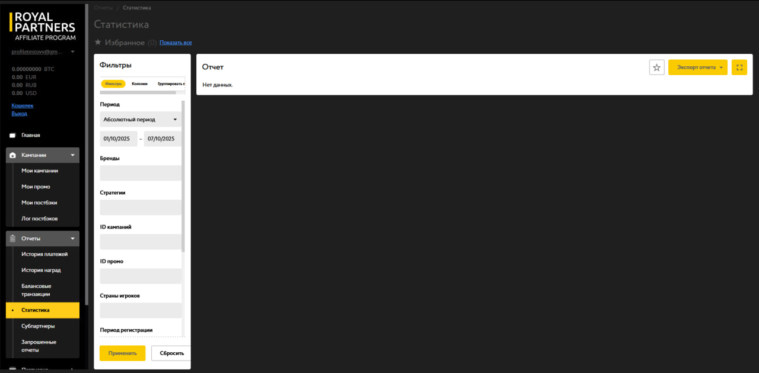Open История платежей in the sidebar
Viewport: 759px width, 373px height.
(x=44, y=255)
